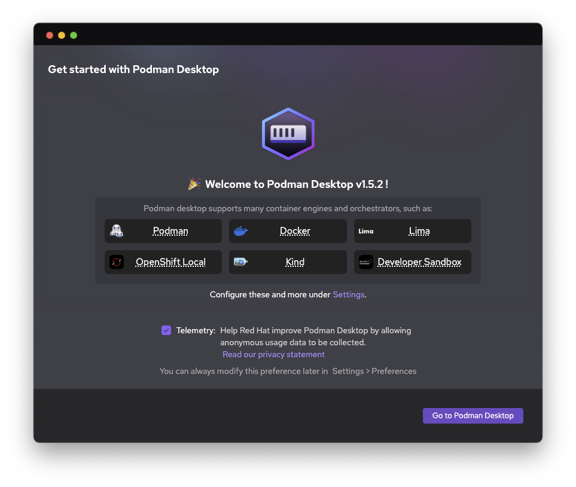Open the Docker engine link
The width and height of the screenshot is (576, 487).
(x=295, y=231)
